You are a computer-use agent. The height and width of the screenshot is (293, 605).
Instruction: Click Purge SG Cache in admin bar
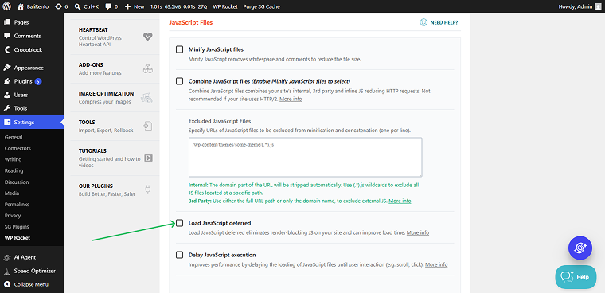tap(262, 6)
